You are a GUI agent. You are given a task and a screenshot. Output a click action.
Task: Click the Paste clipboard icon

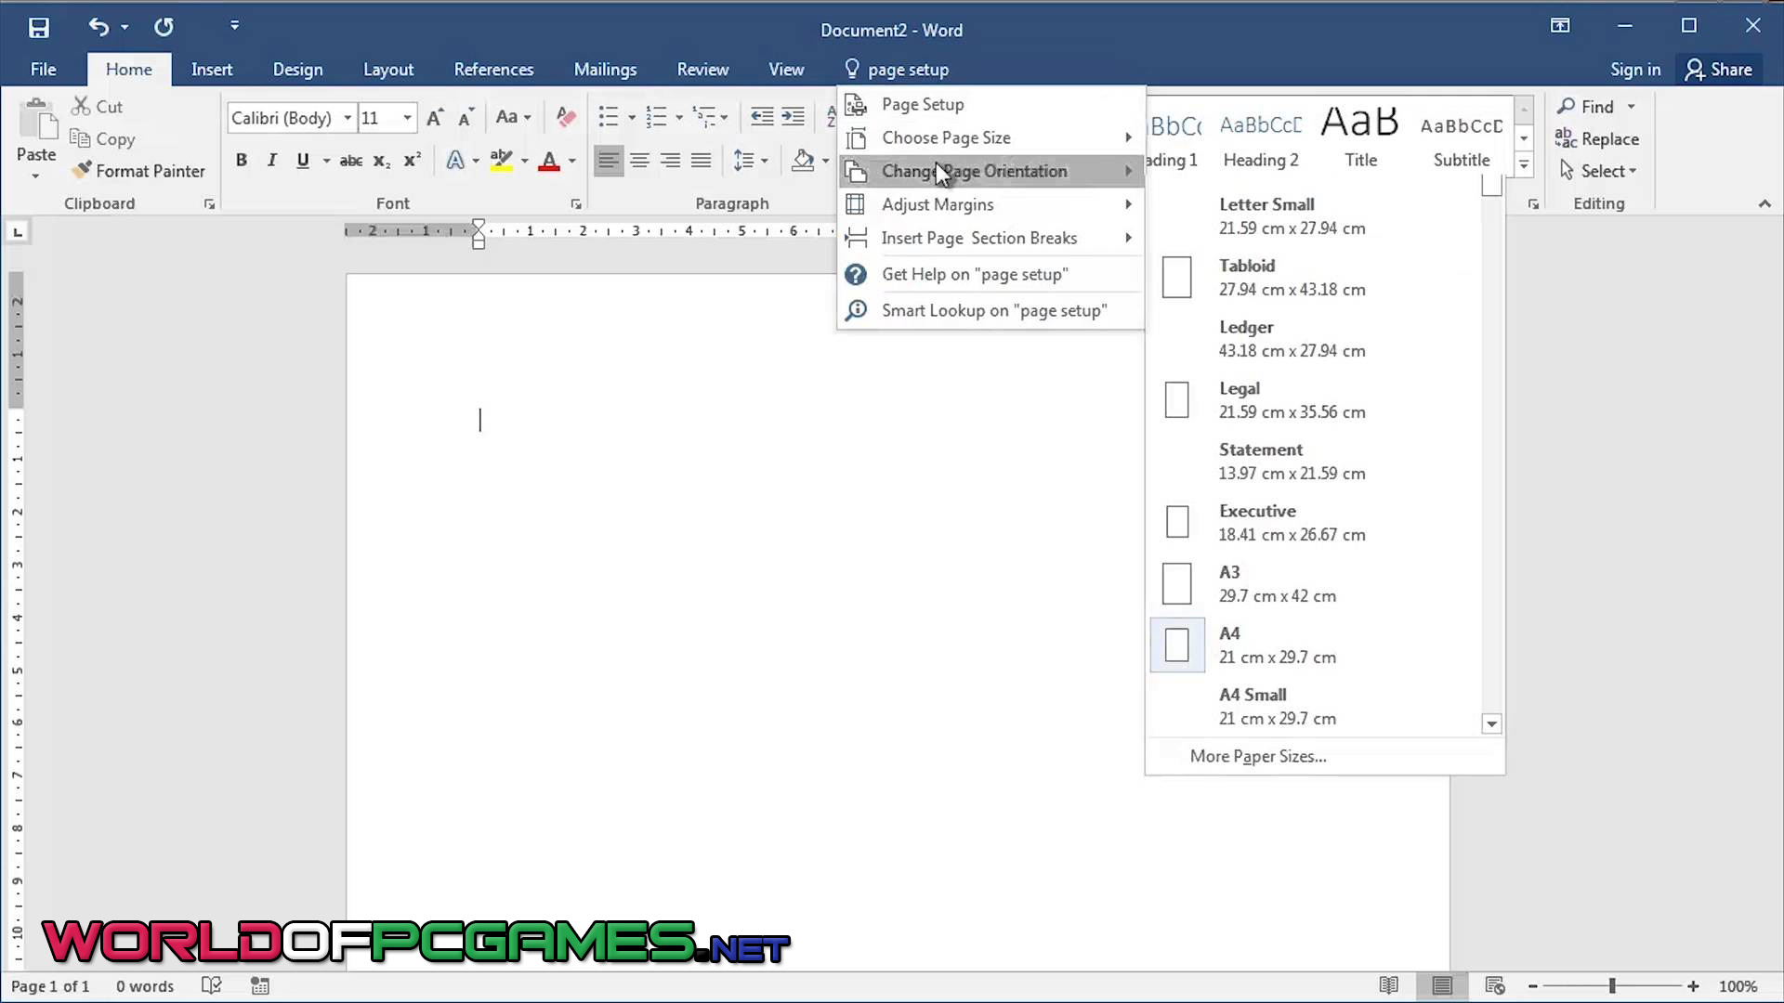click(x=36, y=122)
